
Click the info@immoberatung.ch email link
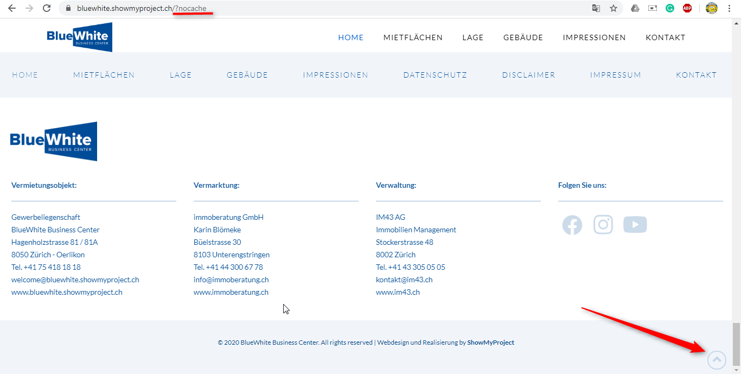[x=231, y=280]
